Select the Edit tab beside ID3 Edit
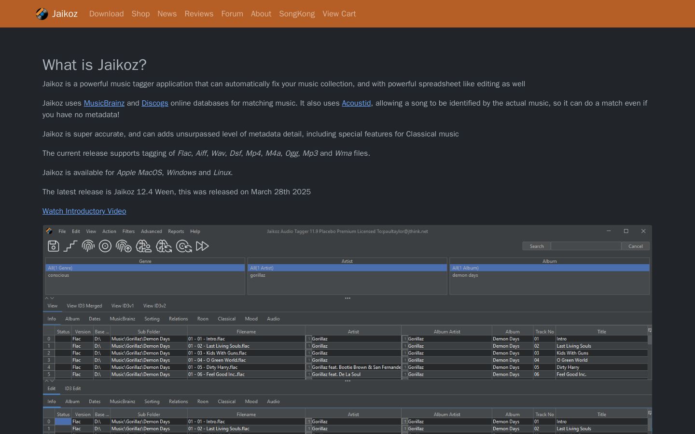This screenshot has height=434, width=695. click(52, 389)
